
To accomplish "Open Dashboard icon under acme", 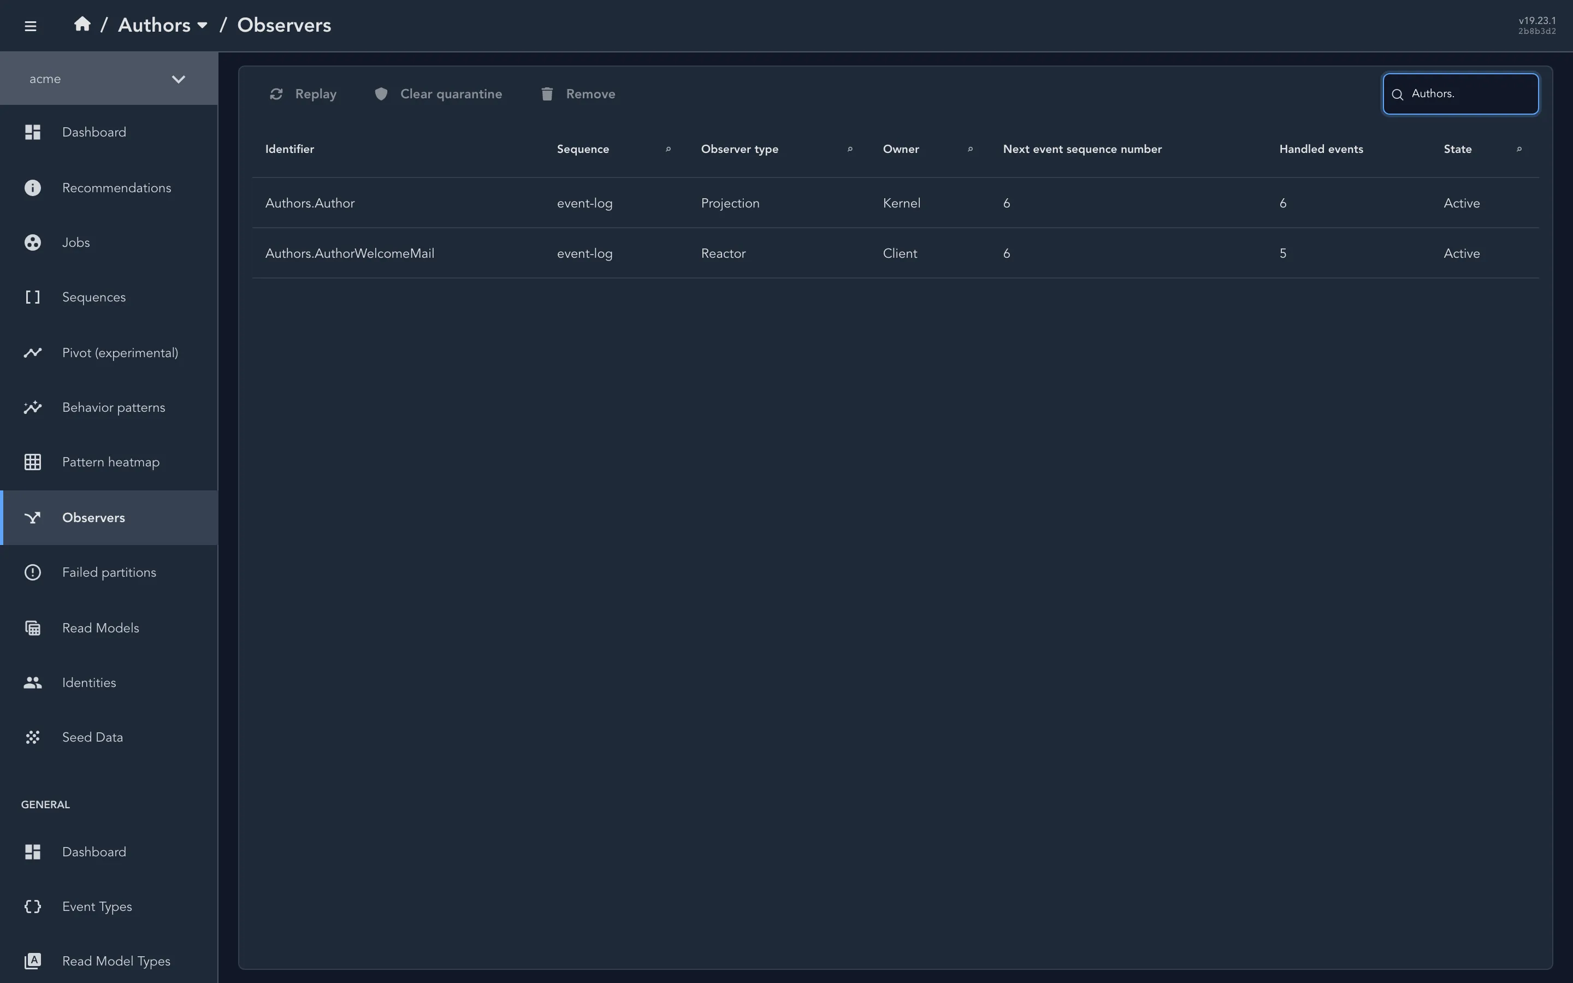I will coord(33,132).
